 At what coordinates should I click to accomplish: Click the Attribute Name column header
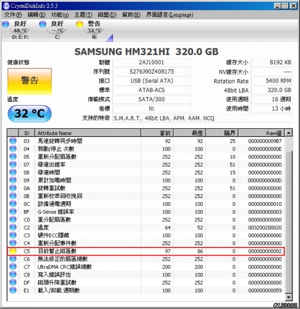pos(88,133)
